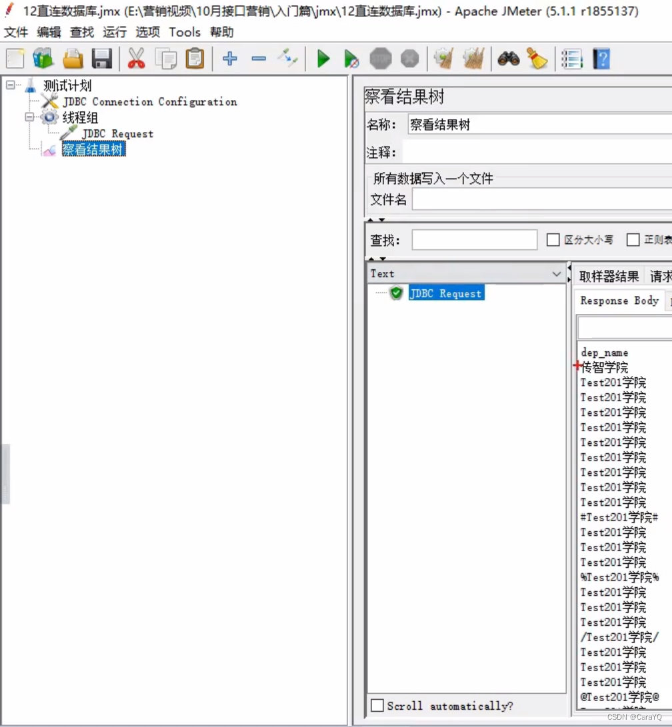Image resolution: width=672 pixels, height=727 pixels.
Task: Select JDBC Request in test plan tree
Action: click(x=117, y=133)
